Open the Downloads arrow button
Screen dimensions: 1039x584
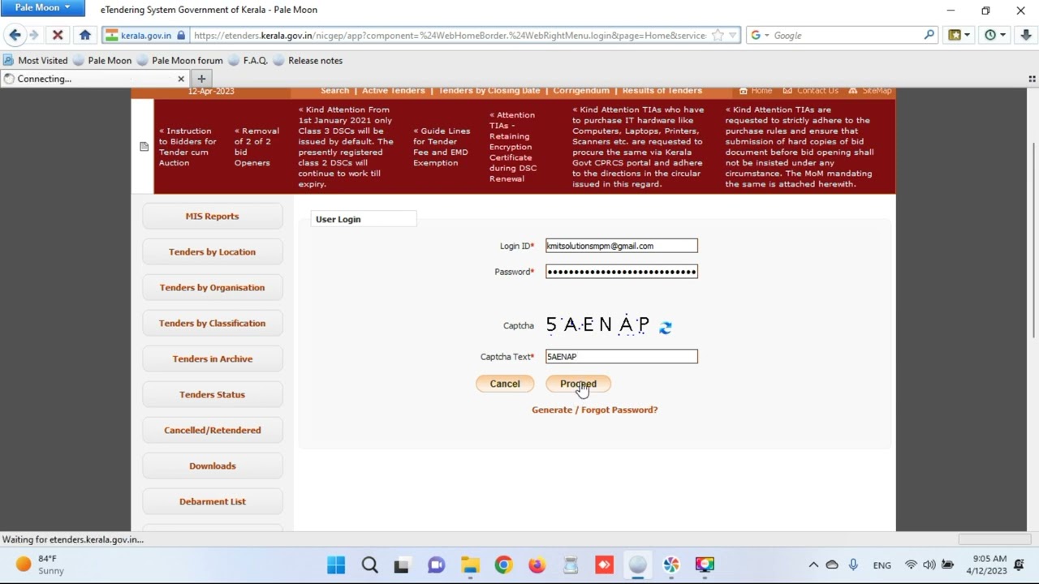point(1025,35)
